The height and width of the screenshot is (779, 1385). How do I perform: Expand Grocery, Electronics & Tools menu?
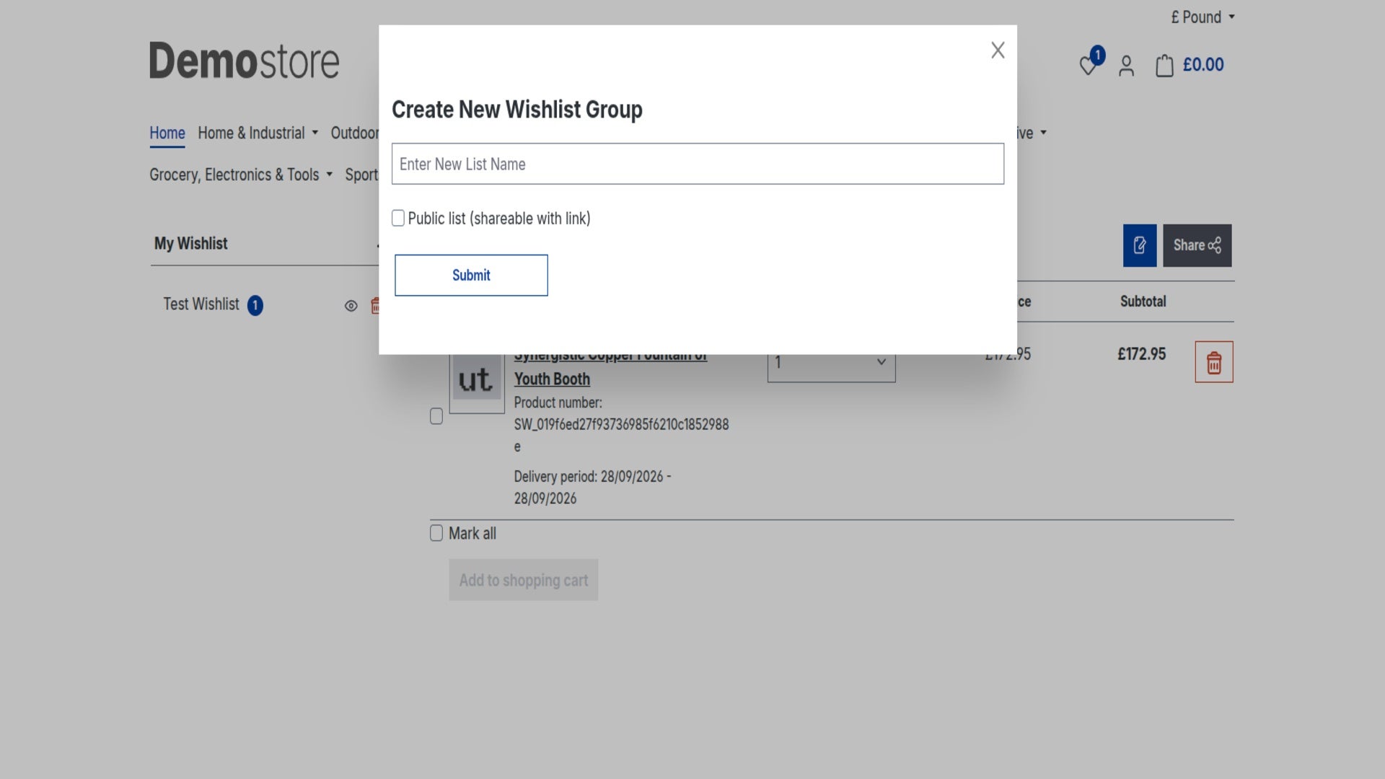(x=241, y=175)
